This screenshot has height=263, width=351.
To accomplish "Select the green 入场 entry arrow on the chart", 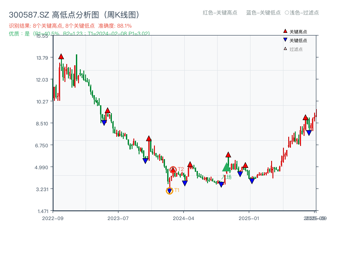I will 226,168.
